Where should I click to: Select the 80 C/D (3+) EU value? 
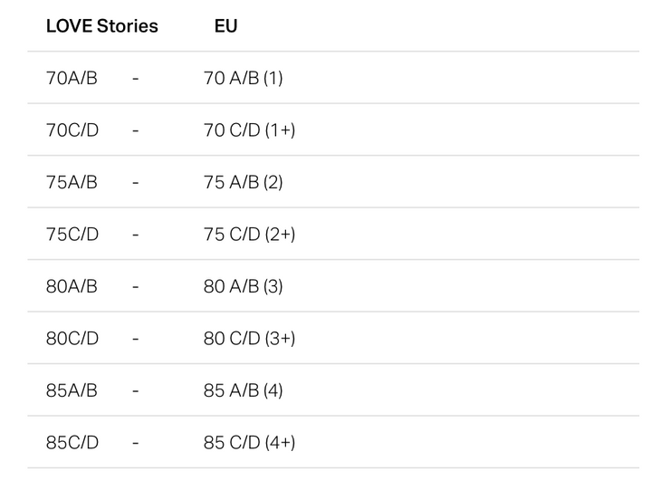(250, 339)
